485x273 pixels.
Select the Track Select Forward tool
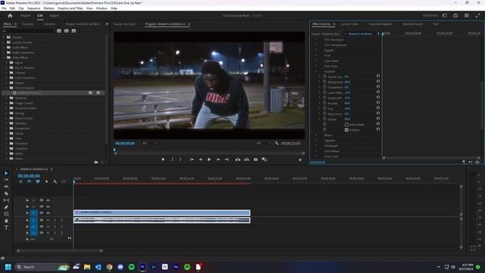[6, 180]
